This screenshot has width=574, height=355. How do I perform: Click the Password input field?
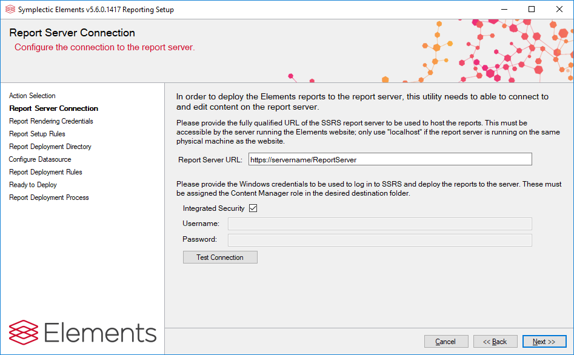379,240
